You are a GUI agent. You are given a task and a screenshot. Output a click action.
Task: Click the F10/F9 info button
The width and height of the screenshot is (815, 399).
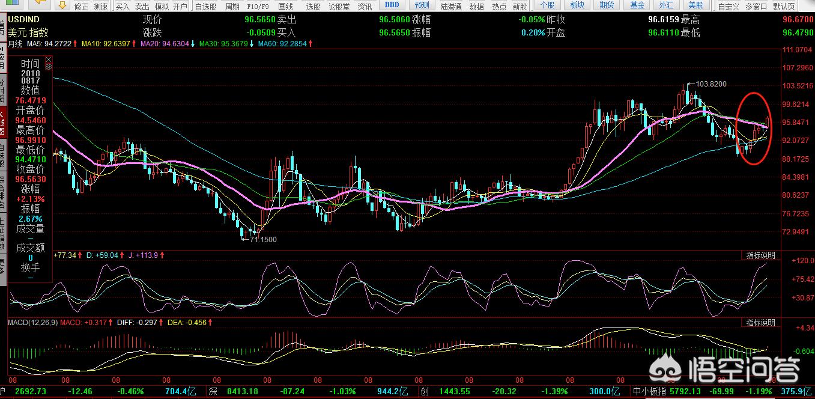pos(258,6)
